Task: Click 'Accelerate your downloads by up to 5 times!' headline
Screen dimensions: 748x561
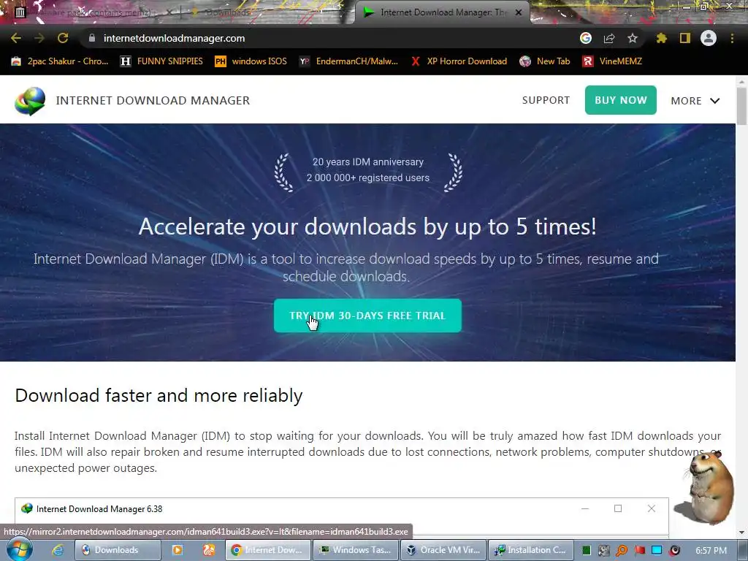Action: pyautogui.click(x=367, y=226)
